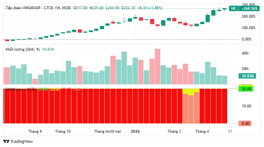
Task: Click the 20M volume axis label
Action: (x=245, y=69)
